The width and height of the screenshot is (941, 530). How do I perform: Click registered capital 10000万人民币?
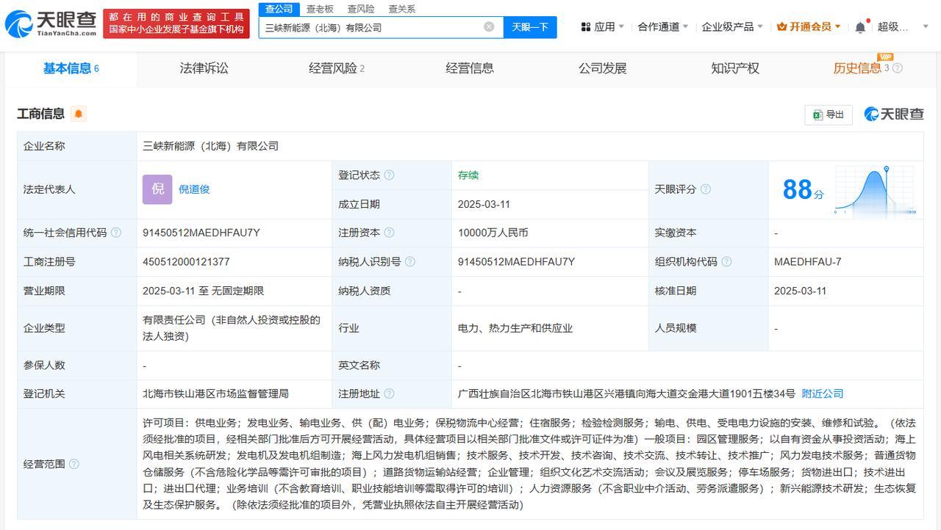pos(493,233)
